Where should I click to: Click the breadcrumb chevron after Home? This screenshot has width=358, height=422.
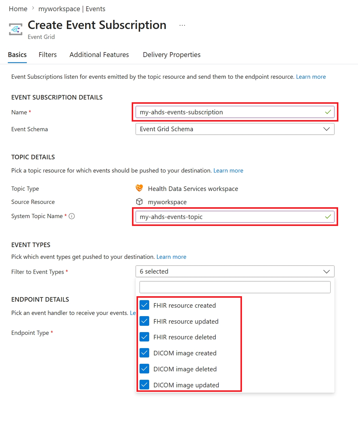[x=33, y=8]
